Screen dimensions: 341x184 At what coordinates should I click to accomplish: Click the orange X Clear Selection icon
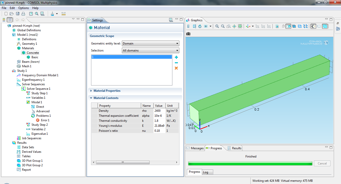(176, 68)
